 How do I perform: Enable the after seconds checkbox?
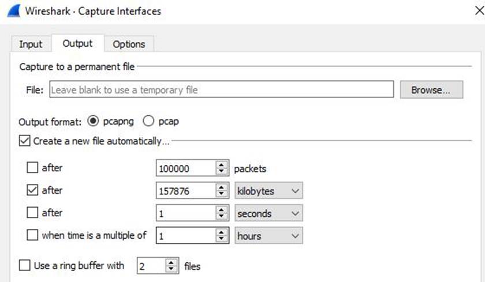[33, 213]
